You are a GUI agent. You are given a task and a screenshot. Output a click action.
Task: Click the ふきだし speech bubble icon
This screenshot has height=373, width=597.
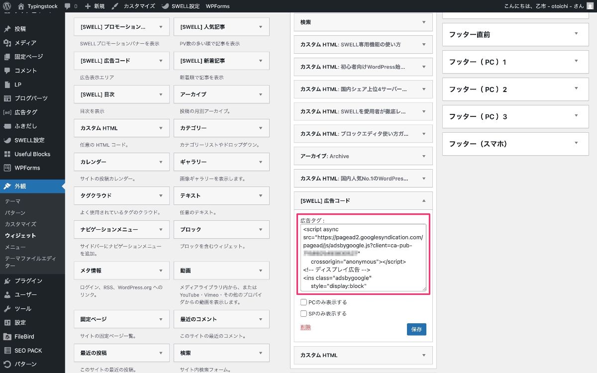7,126
